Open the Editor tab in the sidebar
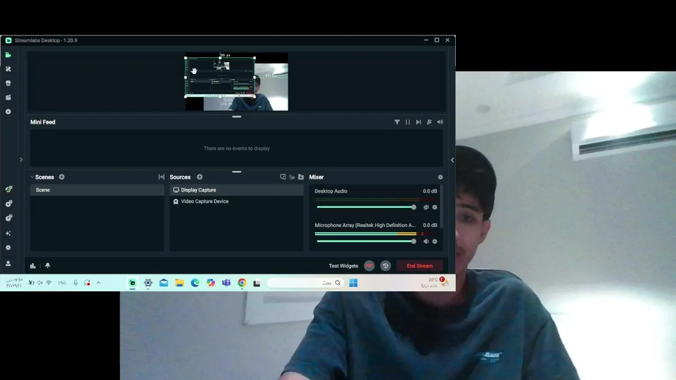Image resolution: width=676 pixels, height=380 pixels. coord(8,55)
